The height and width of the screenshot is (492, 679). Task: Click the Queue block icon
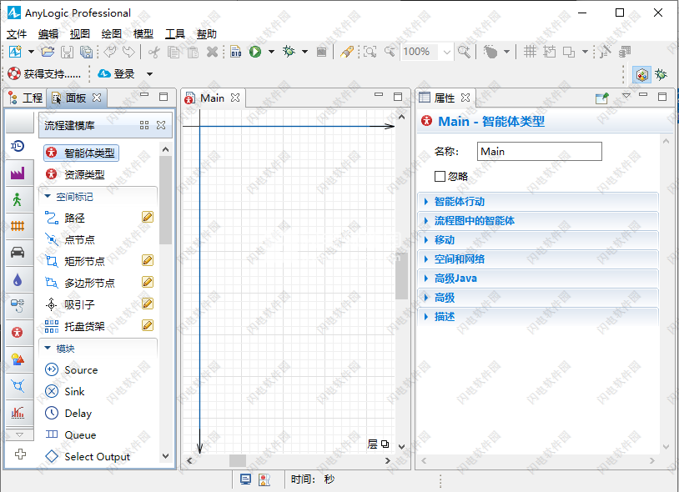(x=52, y=434)
